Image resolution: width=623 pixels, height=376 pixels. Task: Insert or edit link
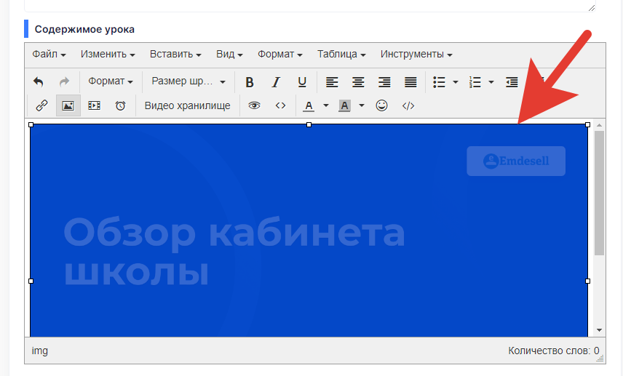41,105
